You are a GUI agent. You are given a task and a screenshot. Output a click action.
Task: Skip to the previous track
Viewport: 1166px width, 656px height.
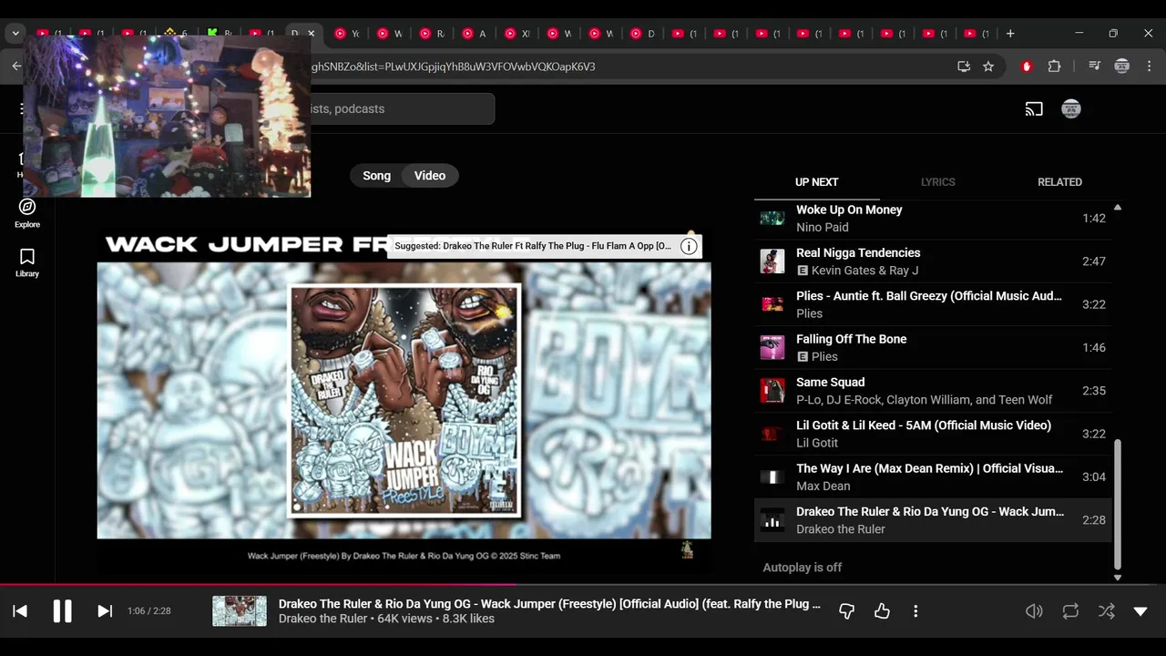(x=20, y=611)
